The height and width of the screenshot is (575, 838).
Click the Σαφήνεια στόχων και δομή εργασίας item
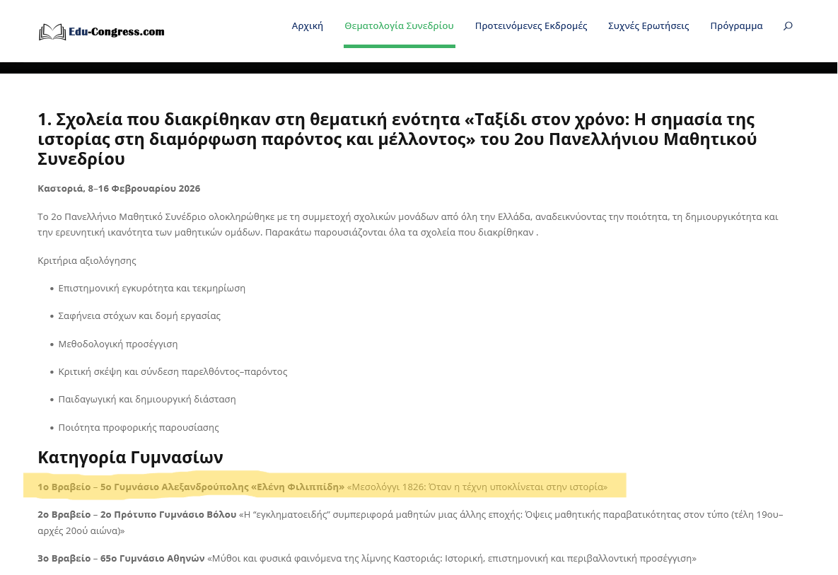139,315
